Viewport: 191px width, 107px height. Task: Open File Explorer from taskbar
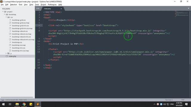[x=17, y=104]
